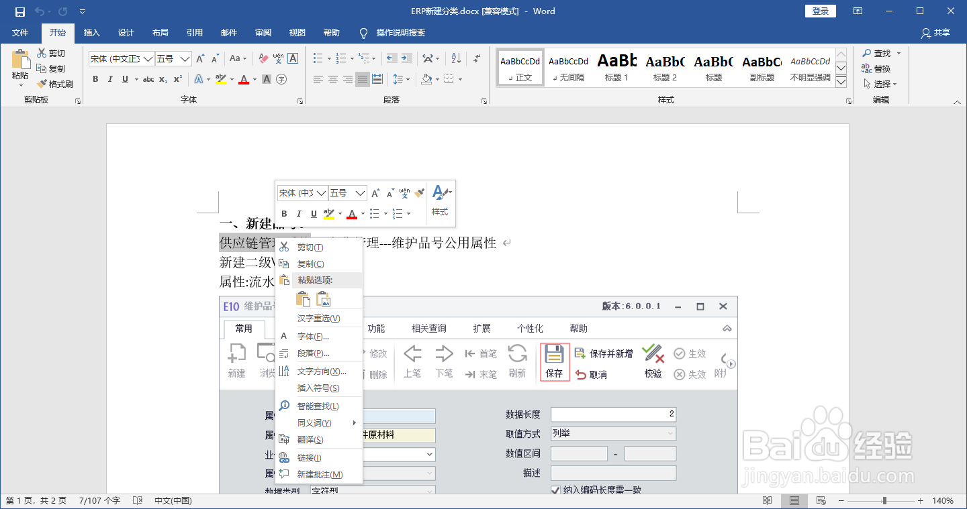Sort paragraphs with the A-Z sort icon
967x509 pixels.
click(x=455, y=59)
